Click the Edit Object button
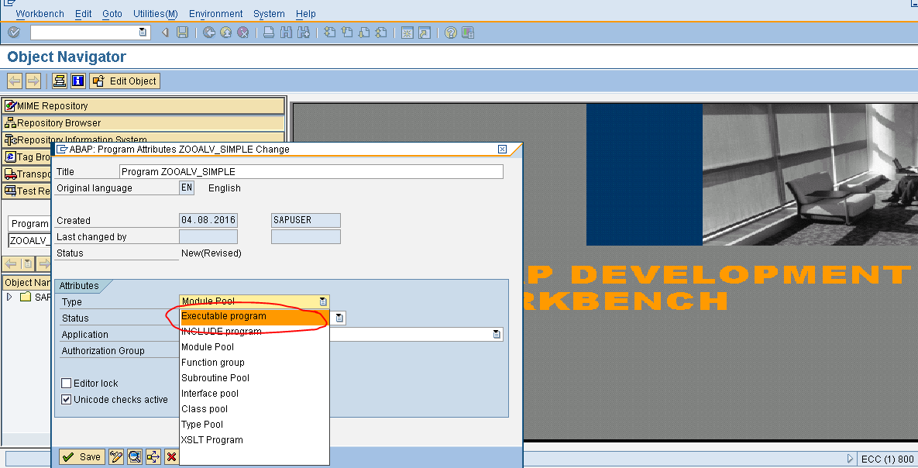Screen dimensions: 918x468 pyautogui.click(x=124, y=81)
